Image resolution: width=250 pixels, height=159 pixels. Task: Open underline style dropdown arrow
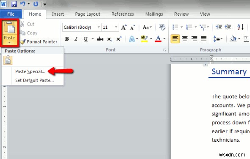click(92, 39)
